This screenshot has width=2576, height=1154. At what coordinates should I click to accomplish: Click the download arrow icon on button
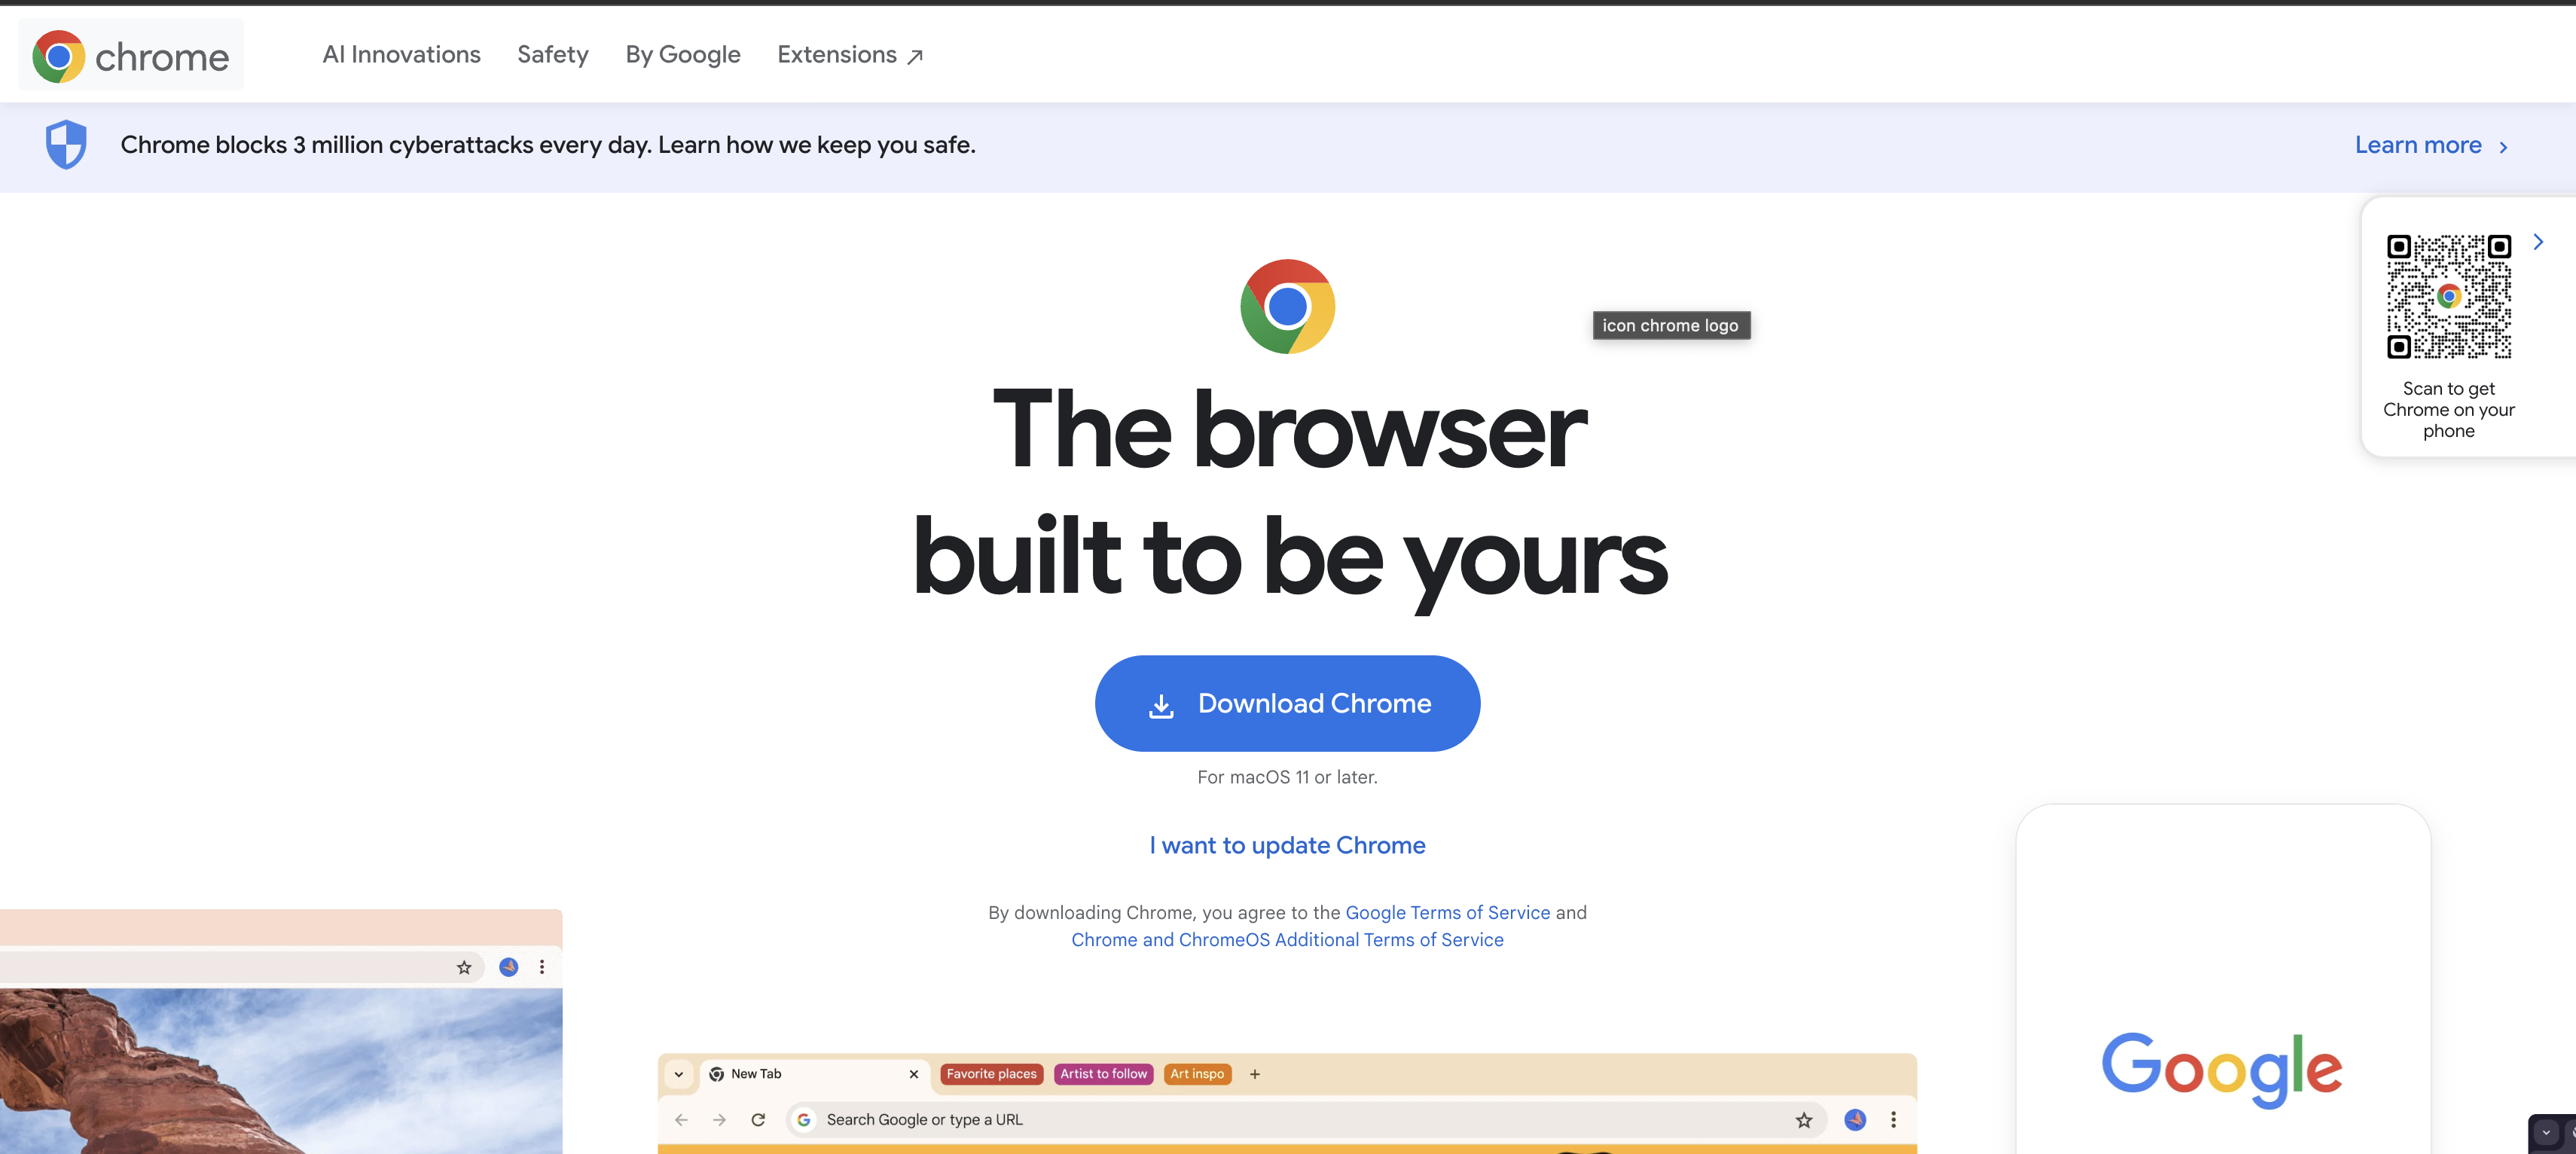pos(1161,704)
